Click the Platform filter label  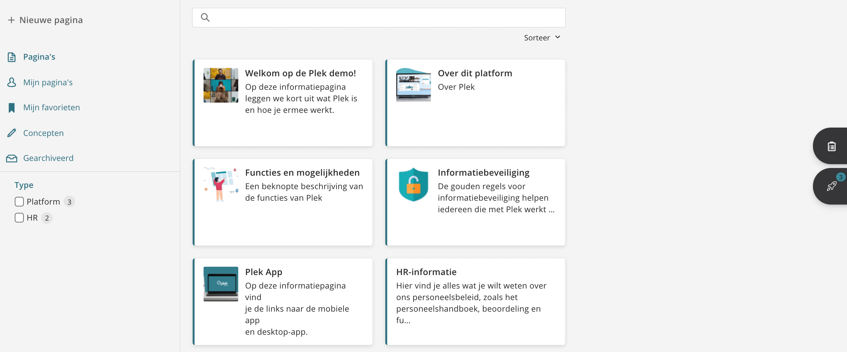tap(43, 202)
